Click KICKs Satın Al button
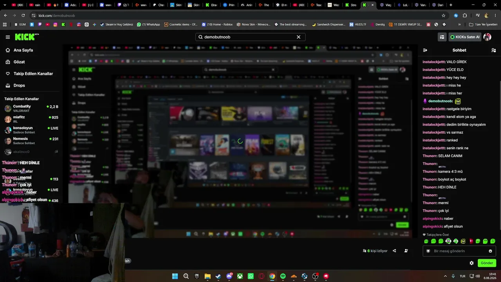The width and height of the screenshot is (501, 282). click(x=465, y=37)
